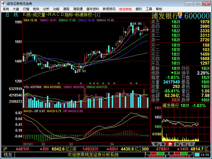
Task: Click the 买一 buy-one quote row at 18.19
Action: [x=181, y=45]
